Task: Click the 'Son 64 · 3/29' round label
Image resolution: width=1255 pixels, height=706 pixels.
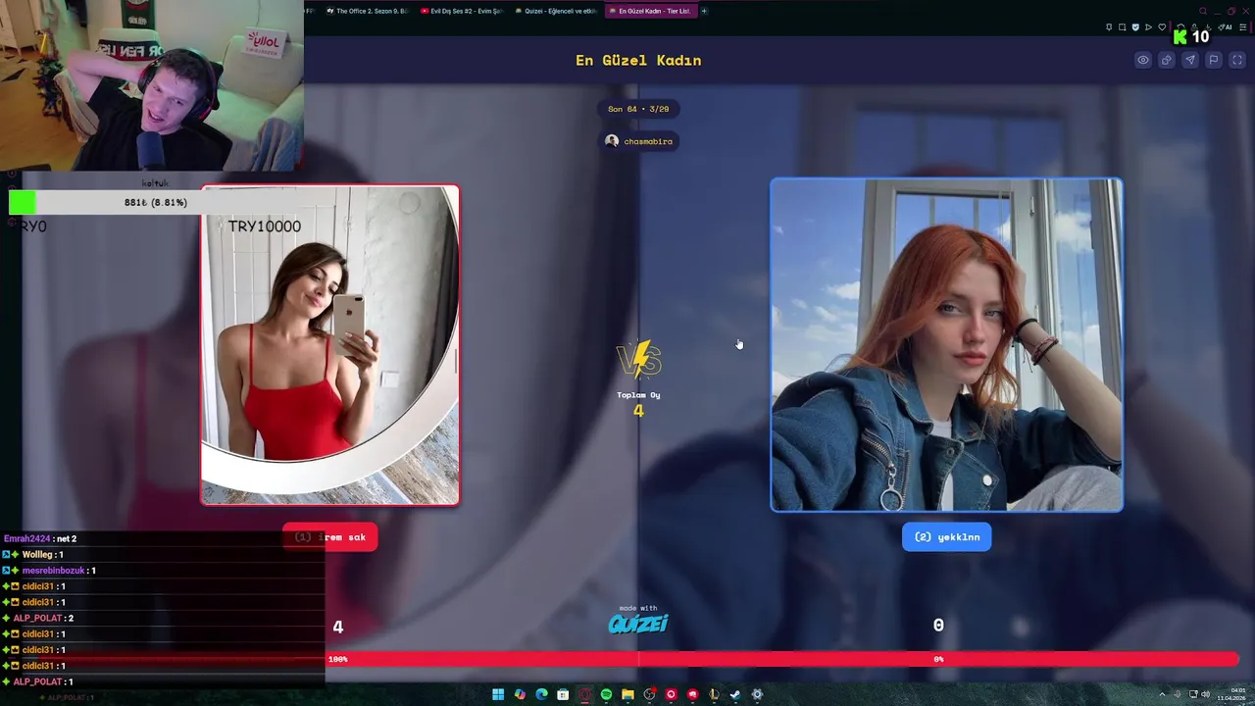Action: pyautogui.click(x=638, y=109)
